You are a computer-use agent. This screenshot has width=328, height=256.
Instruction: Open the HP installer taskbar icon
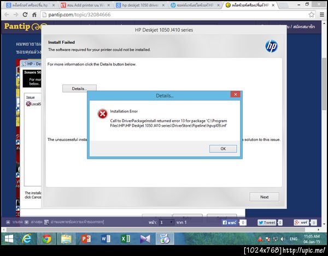(x=165, y=239)
